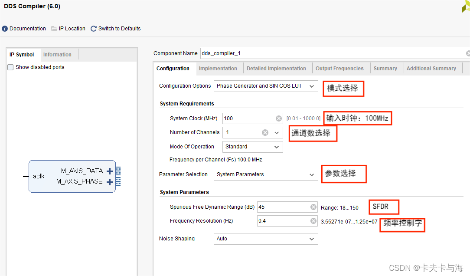
Task: Clear the Frequency Resolution field
Action: click(x=313, y=221)
